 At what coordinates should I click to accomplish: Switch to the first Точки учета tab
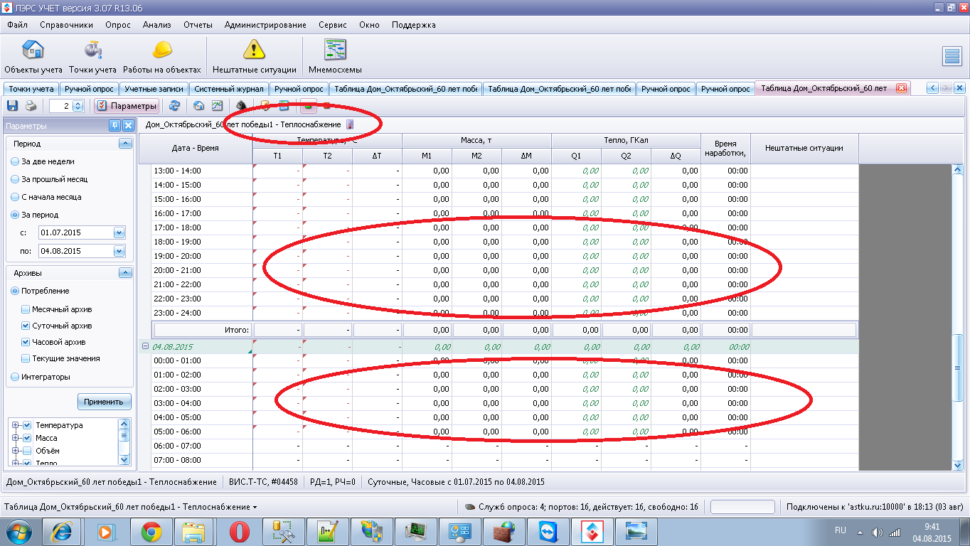(x=31, y=89)
